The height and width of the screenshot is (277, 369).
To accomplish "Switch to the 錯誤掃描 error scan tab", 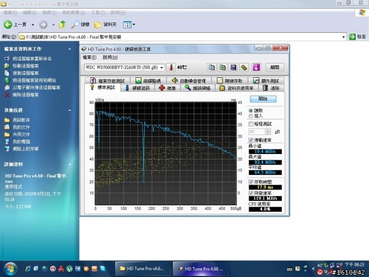I will click(x=197, y=88).
